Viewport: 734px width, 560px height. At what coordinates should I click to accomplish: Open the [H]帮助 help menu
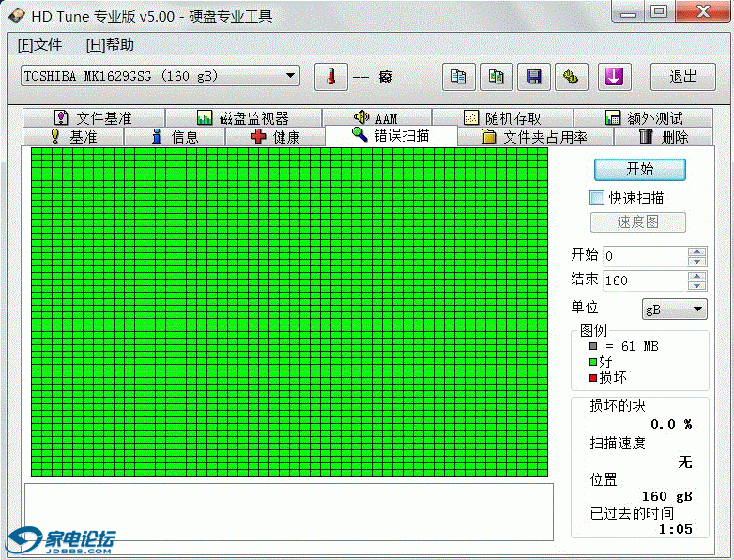[110, 45]
